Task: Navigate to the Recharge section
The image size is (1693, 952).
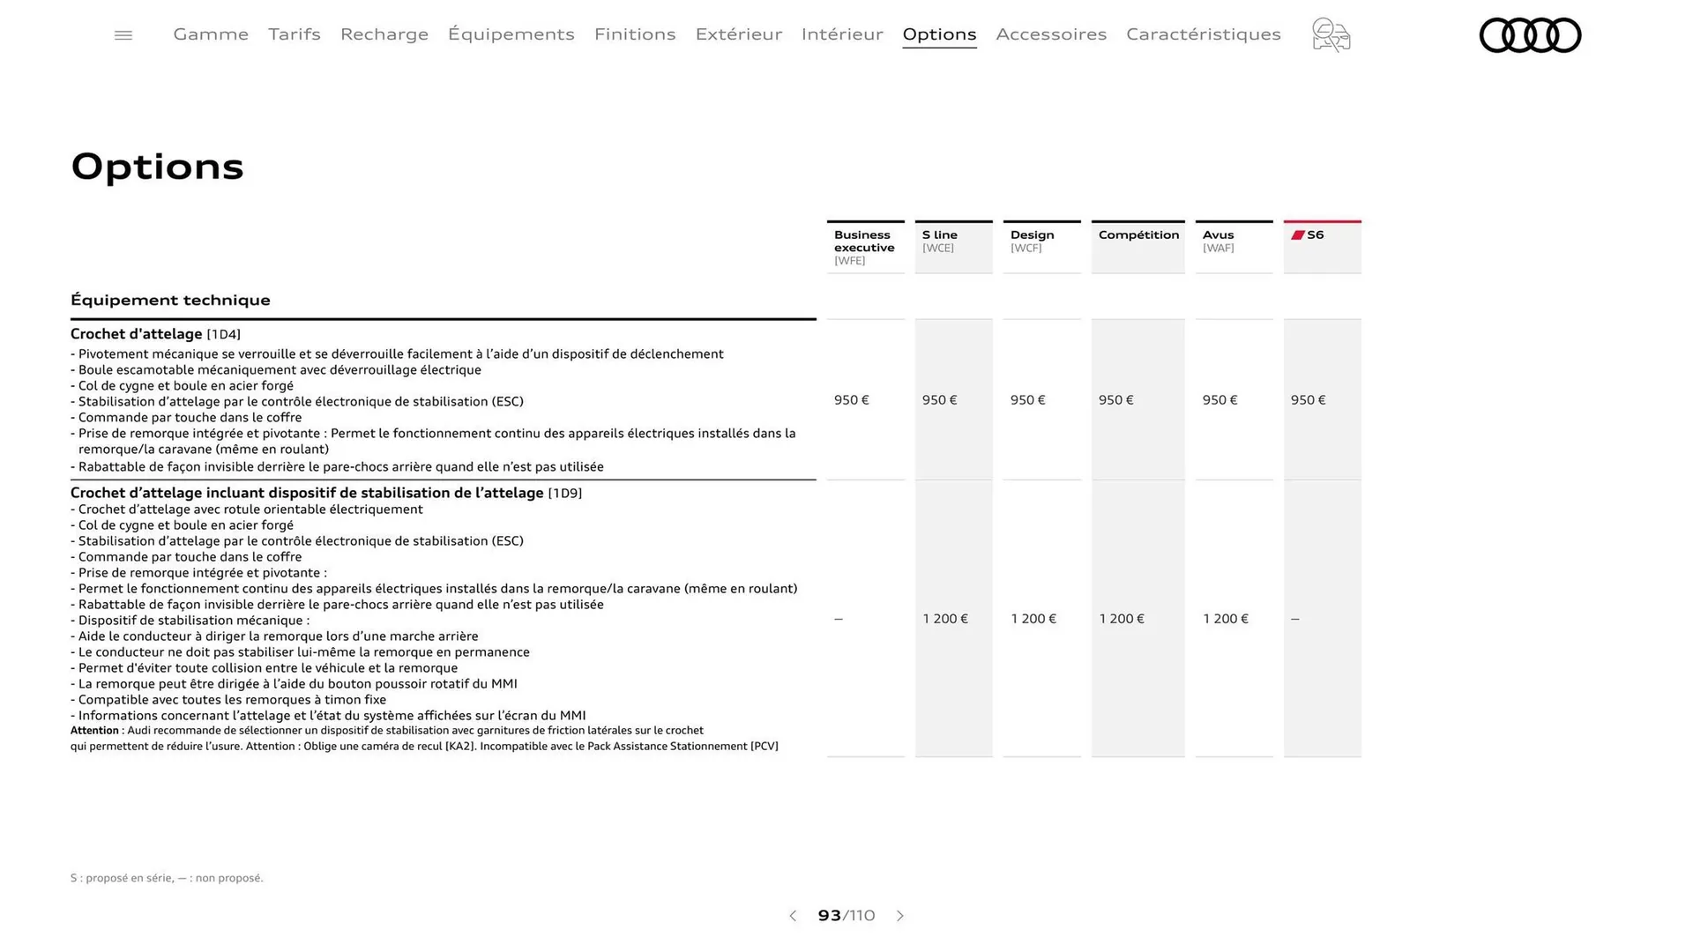Action: [x=384, y=34]
